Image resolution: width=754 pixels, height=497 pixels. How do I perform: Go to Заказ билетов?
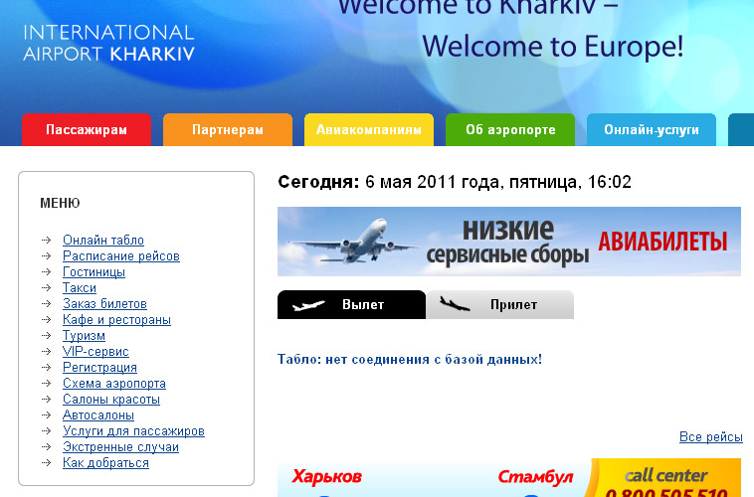[104, 304]
